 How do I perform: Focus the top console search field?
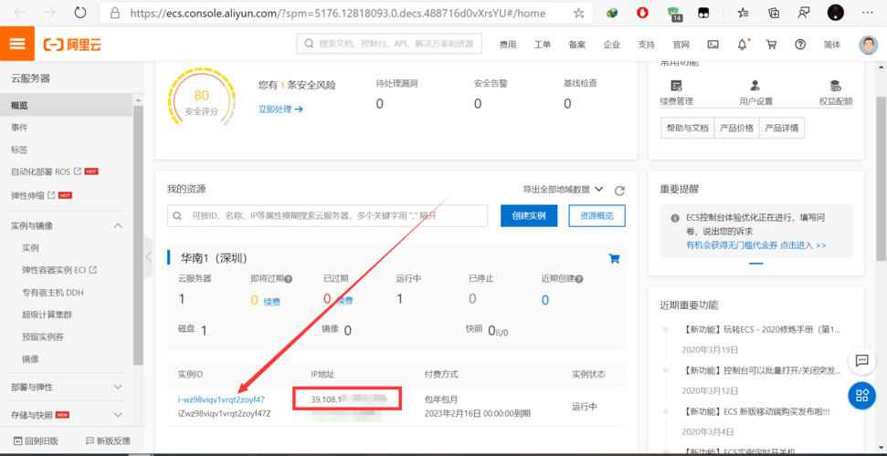[389, 44]
